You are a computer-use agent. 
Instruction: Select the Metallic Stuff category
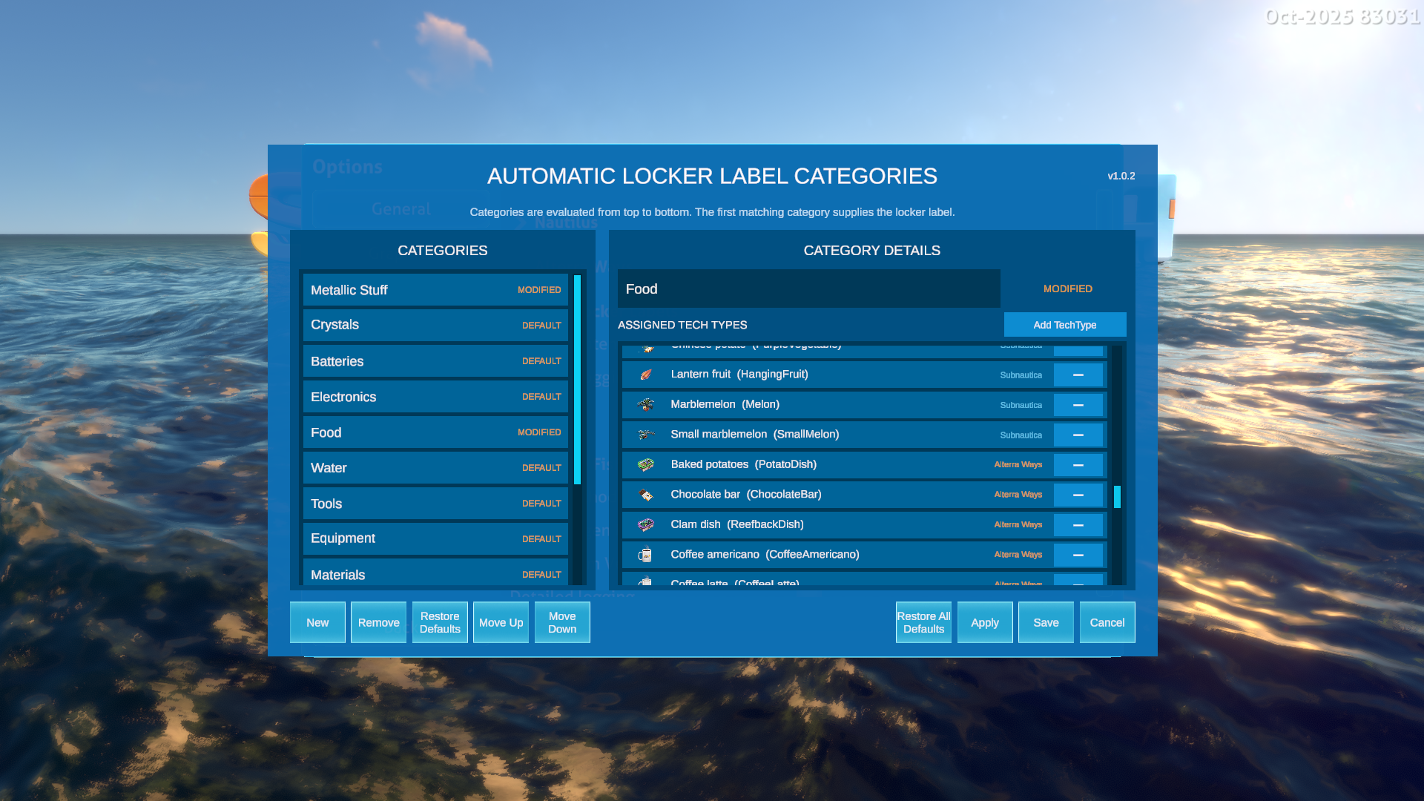click(435, 290)
